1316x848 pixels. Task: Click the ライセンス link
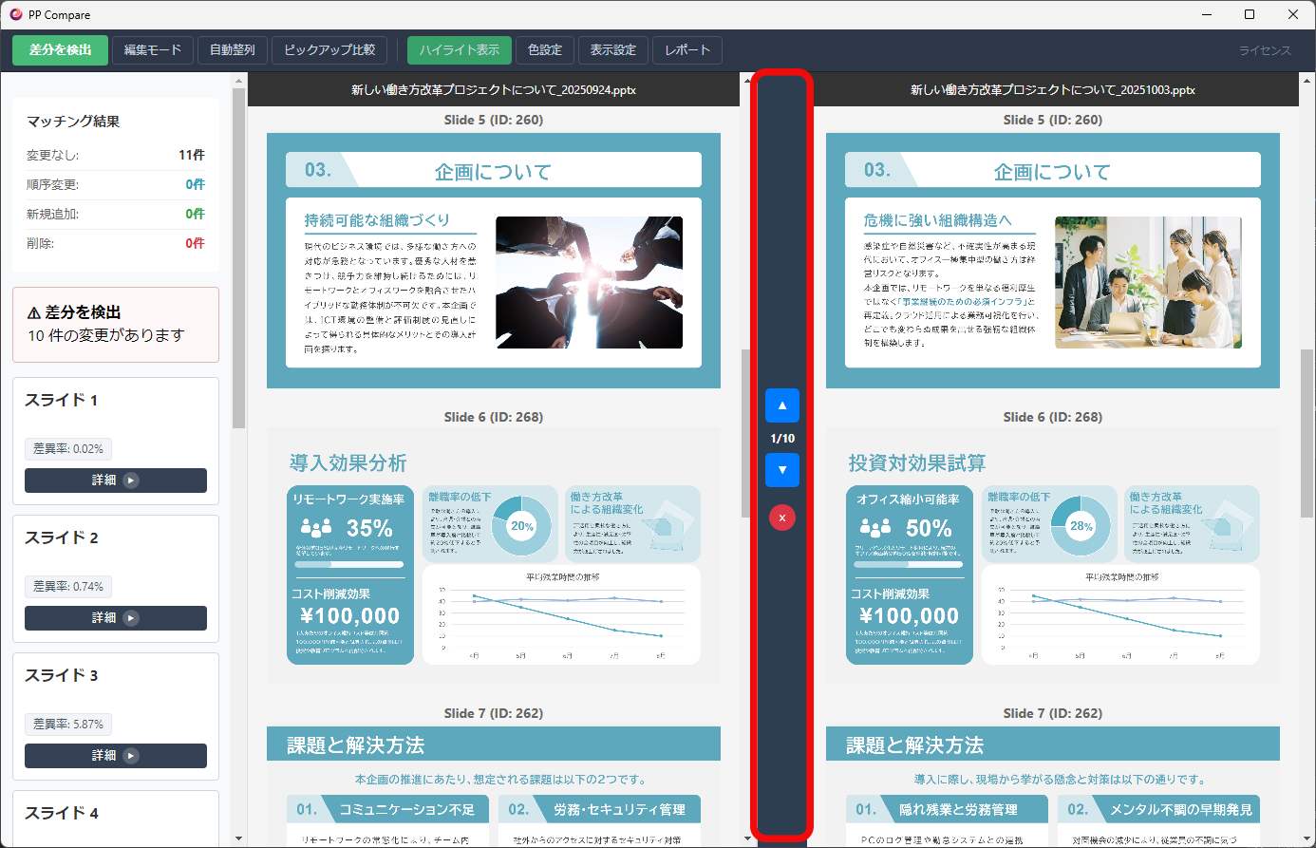click(x=1265, y=50)
